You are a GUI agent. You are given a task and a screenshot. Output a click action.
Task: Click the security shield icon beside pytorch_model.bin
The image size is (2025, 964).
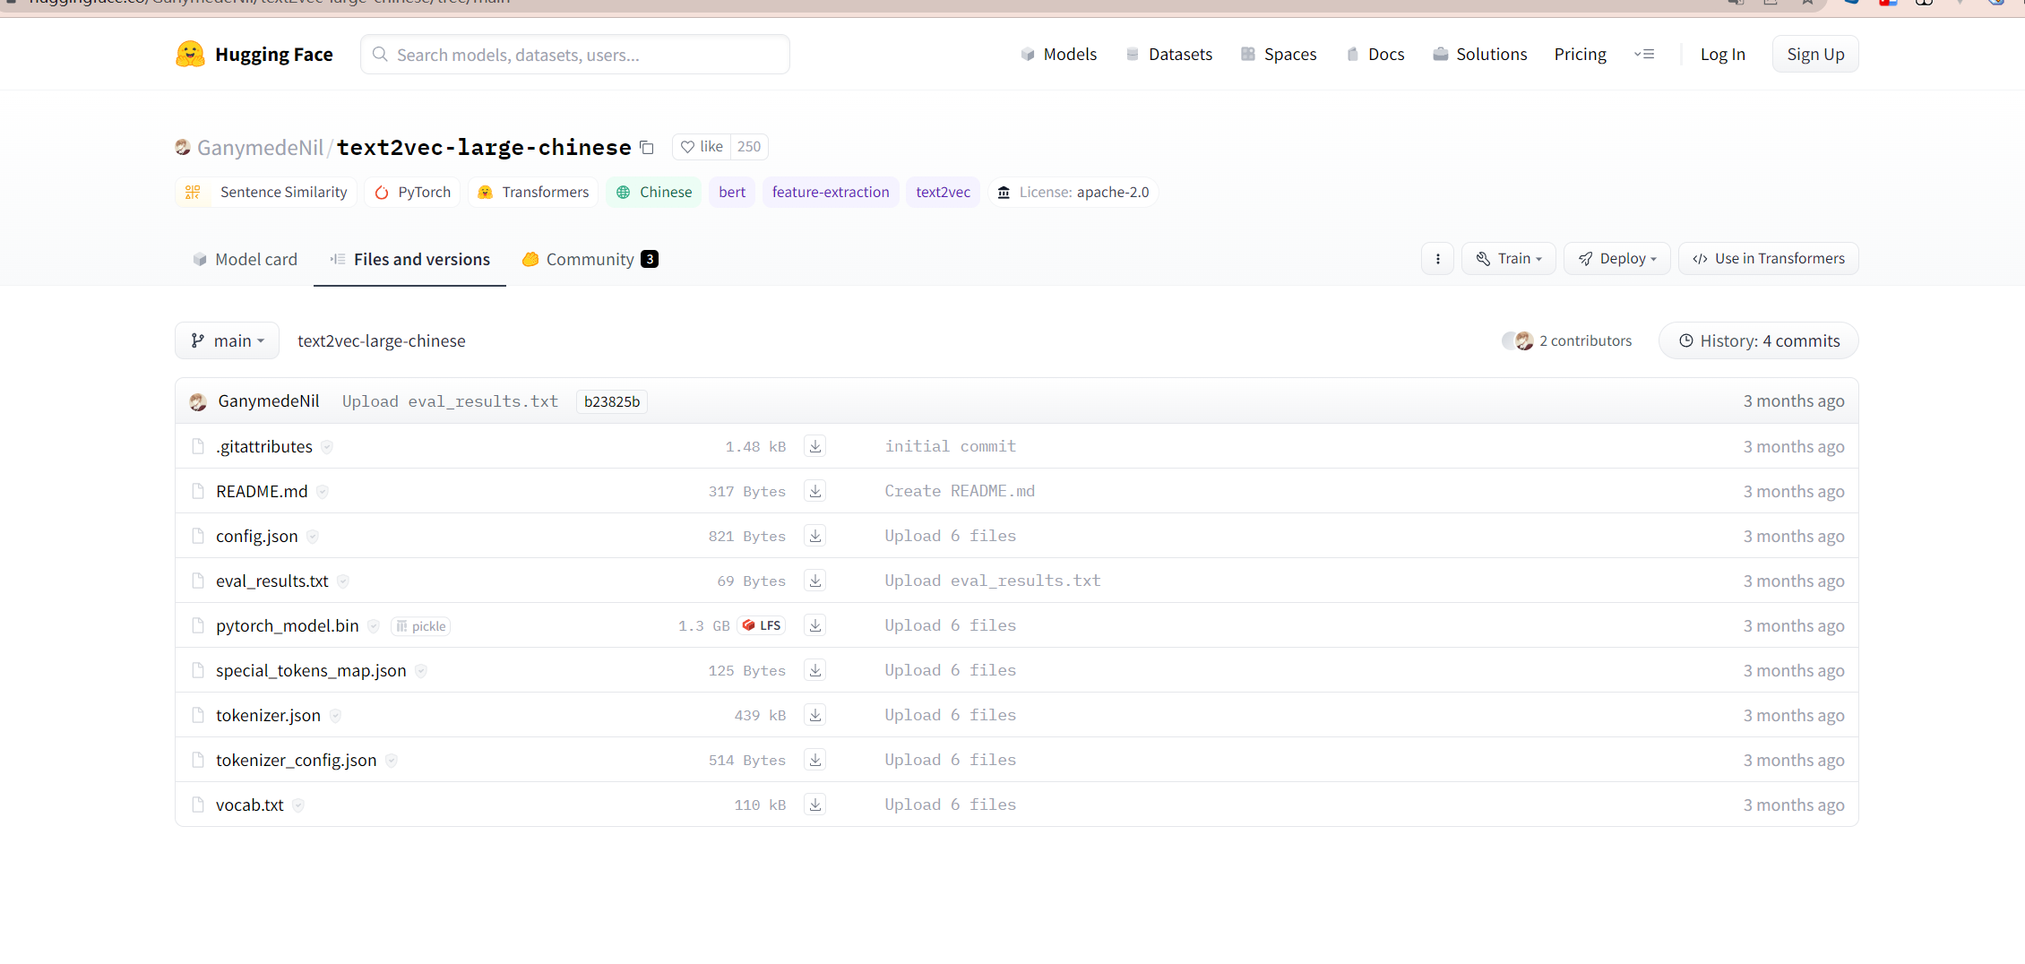pyautogui.click(x=374, y=626)
